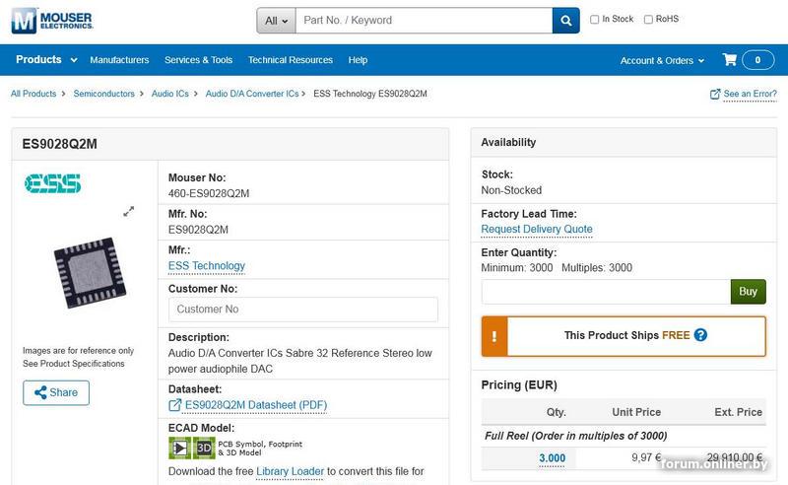Enable the In Stock checkbox
Viewport: 788px width, 485px height.
tap(594, 20)
